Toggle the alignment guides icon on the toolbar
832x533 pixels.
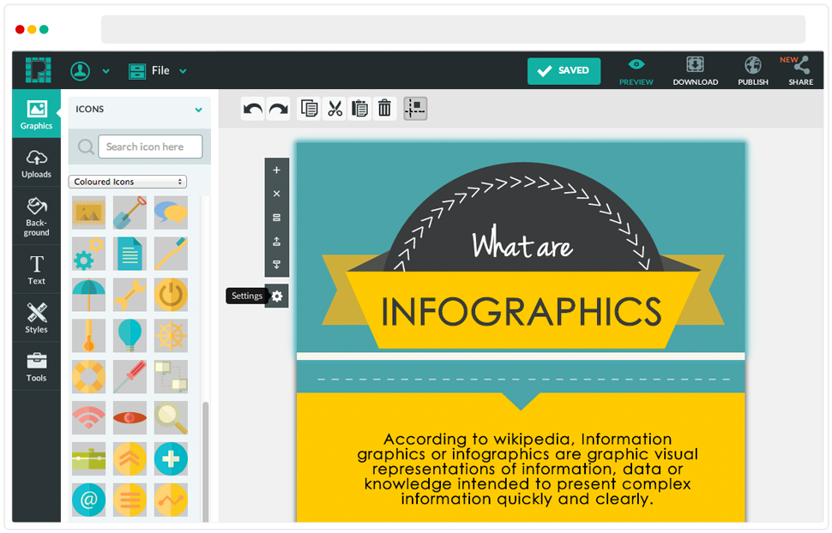tap(414, 108)
